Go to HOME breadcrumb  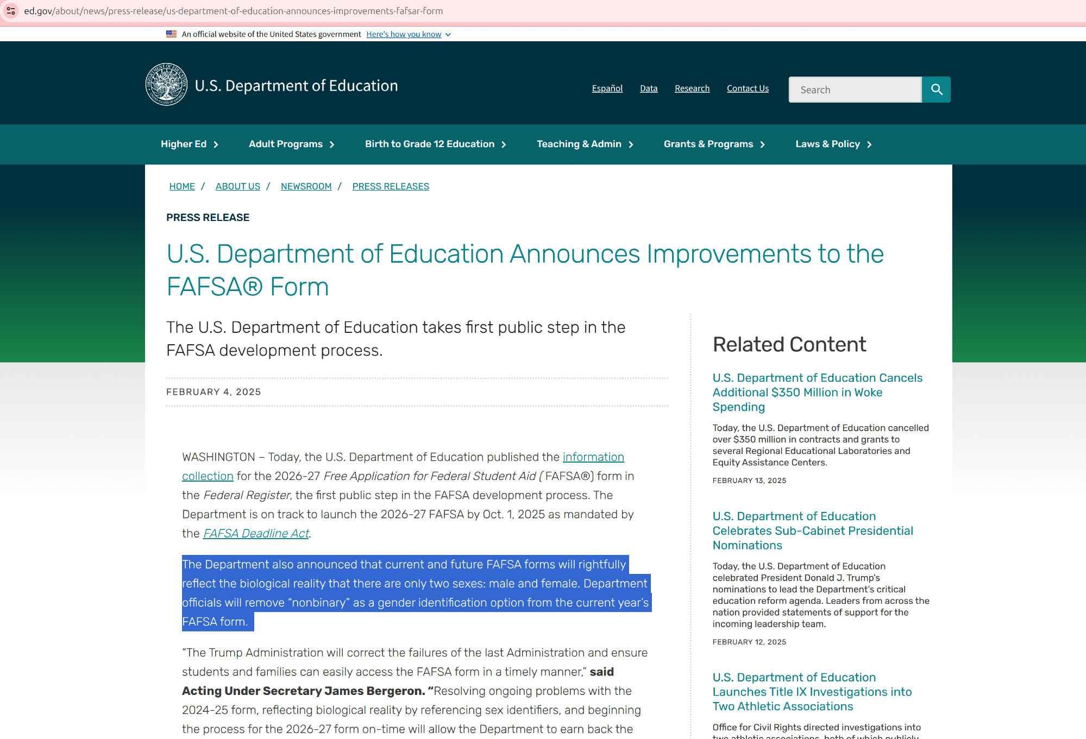[182, 186]
